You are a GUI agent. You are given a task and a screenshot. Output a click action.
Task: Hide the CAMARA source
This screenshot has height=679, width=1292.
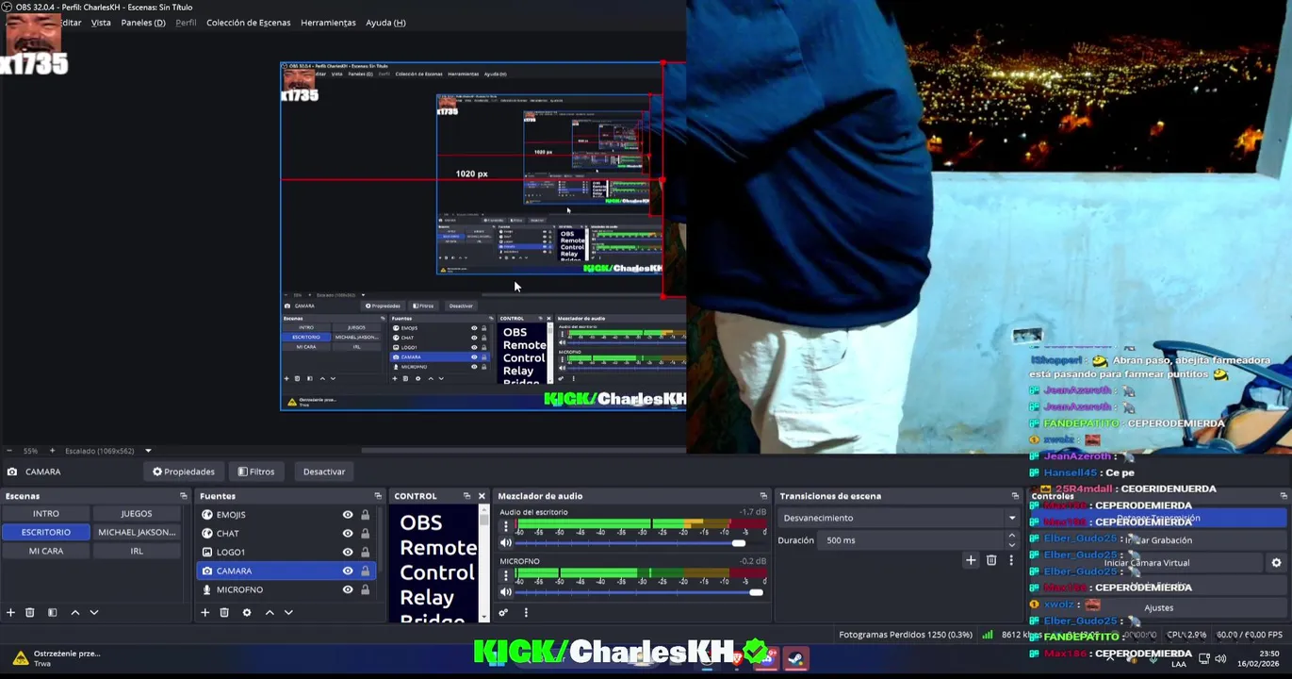(x=348, y=571)
